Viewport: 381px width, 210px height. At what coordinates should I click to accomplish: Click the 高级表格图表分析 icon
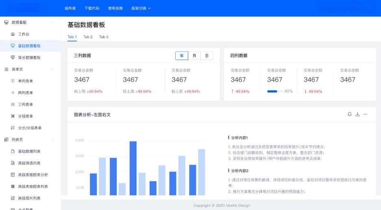pos(13,175)
